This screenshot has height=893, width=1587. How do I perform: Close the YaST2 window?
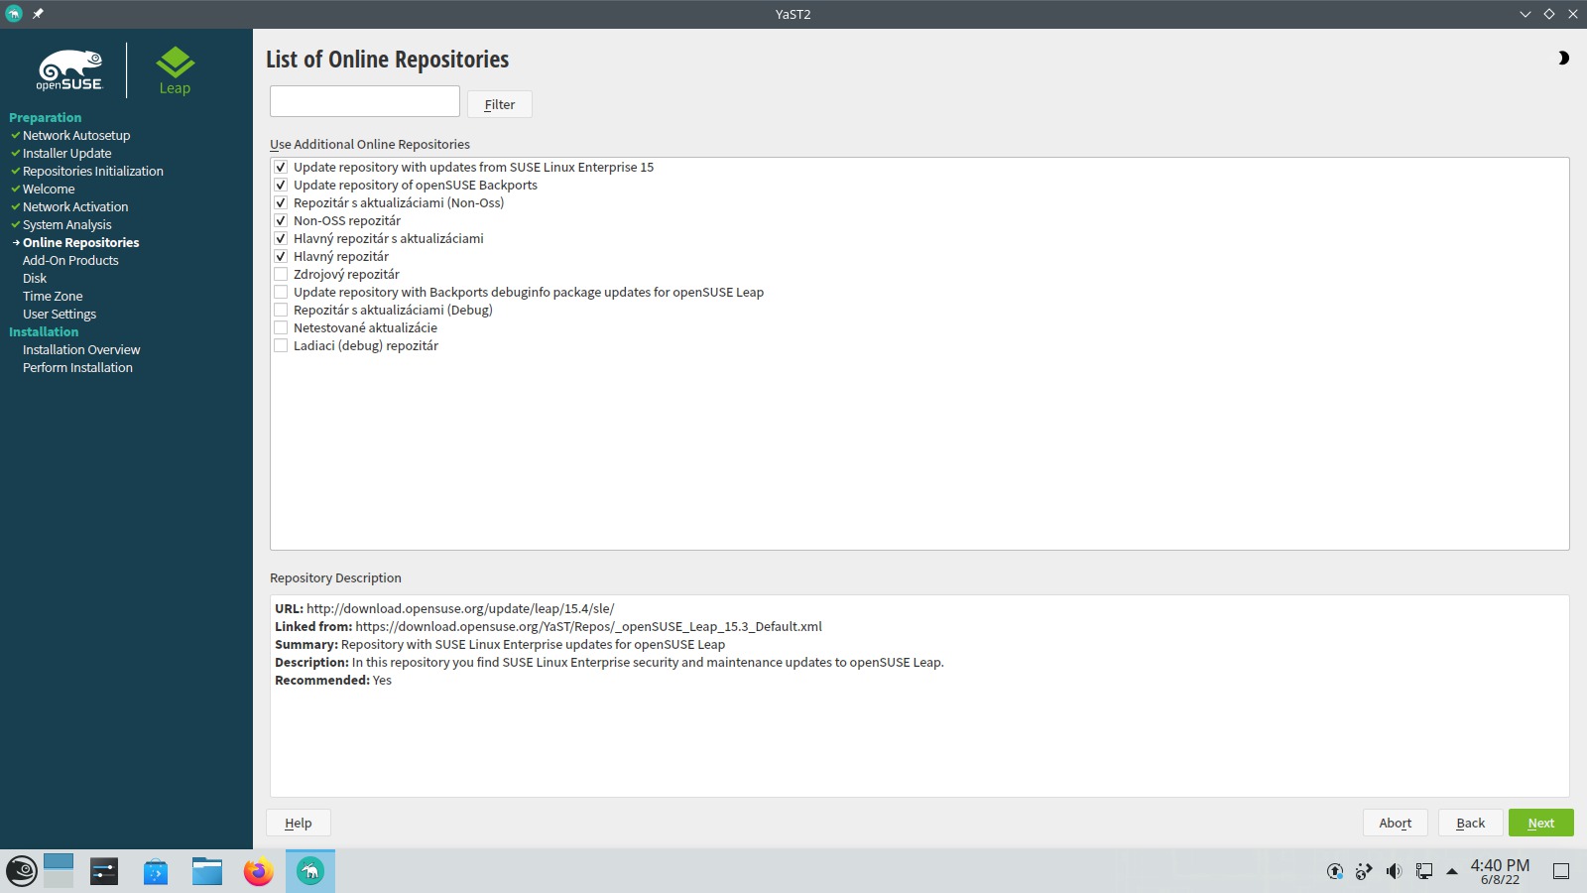(1573, 14)
